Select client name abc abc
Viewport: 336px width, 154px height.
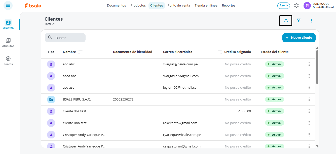(69, 64)
